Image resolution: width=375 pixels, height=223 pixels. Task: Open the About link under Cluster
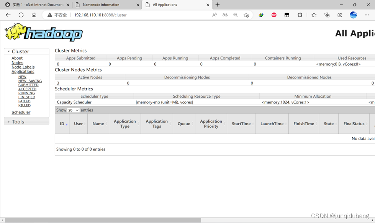click(17, 58)
